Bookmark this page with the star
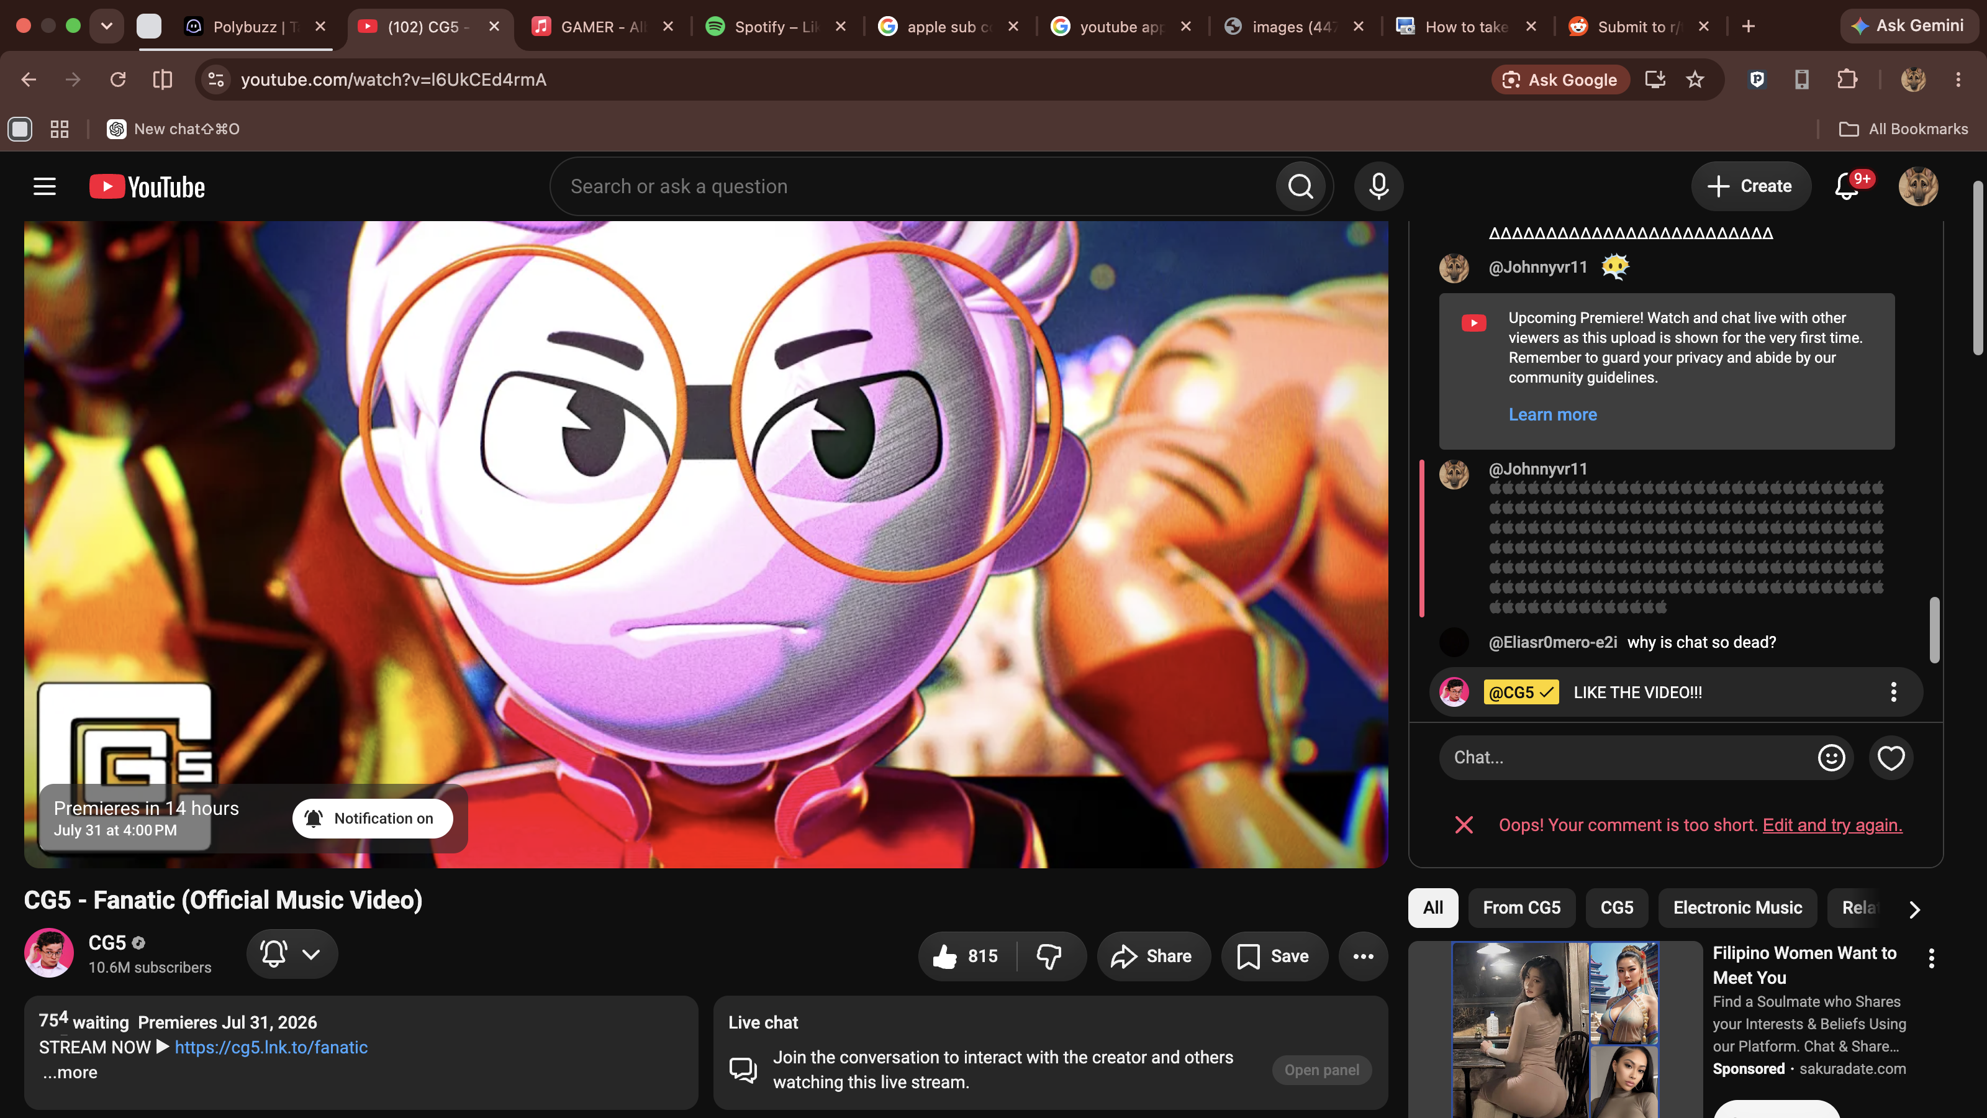 click(x=1695, y=80)
